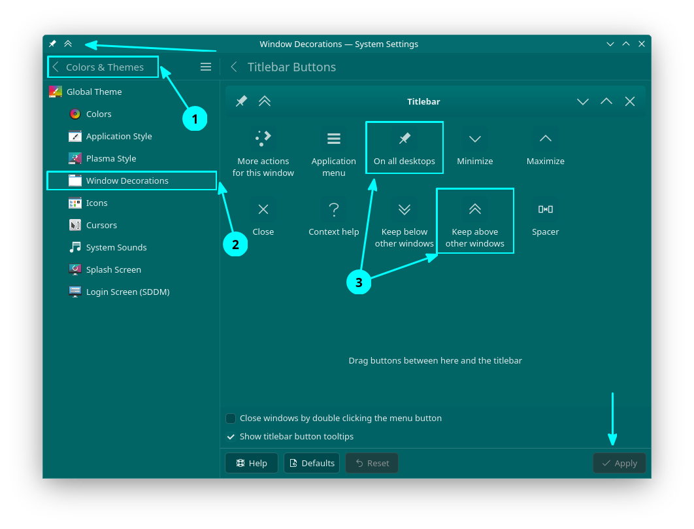Select the Application menu button icon
Screen dimensions: 694x529
(334, 139)
